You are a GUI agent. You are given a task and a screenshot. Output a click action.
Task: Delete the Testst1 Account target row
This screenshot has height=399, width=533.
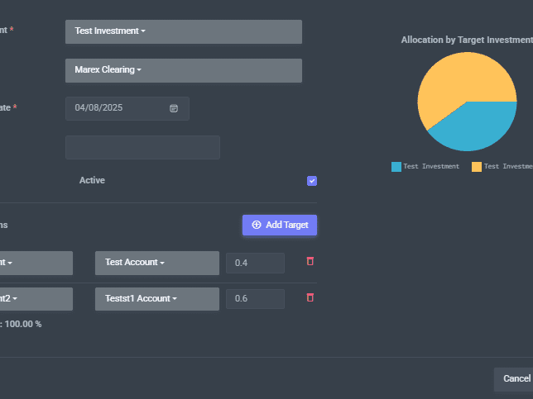[310, 297]
